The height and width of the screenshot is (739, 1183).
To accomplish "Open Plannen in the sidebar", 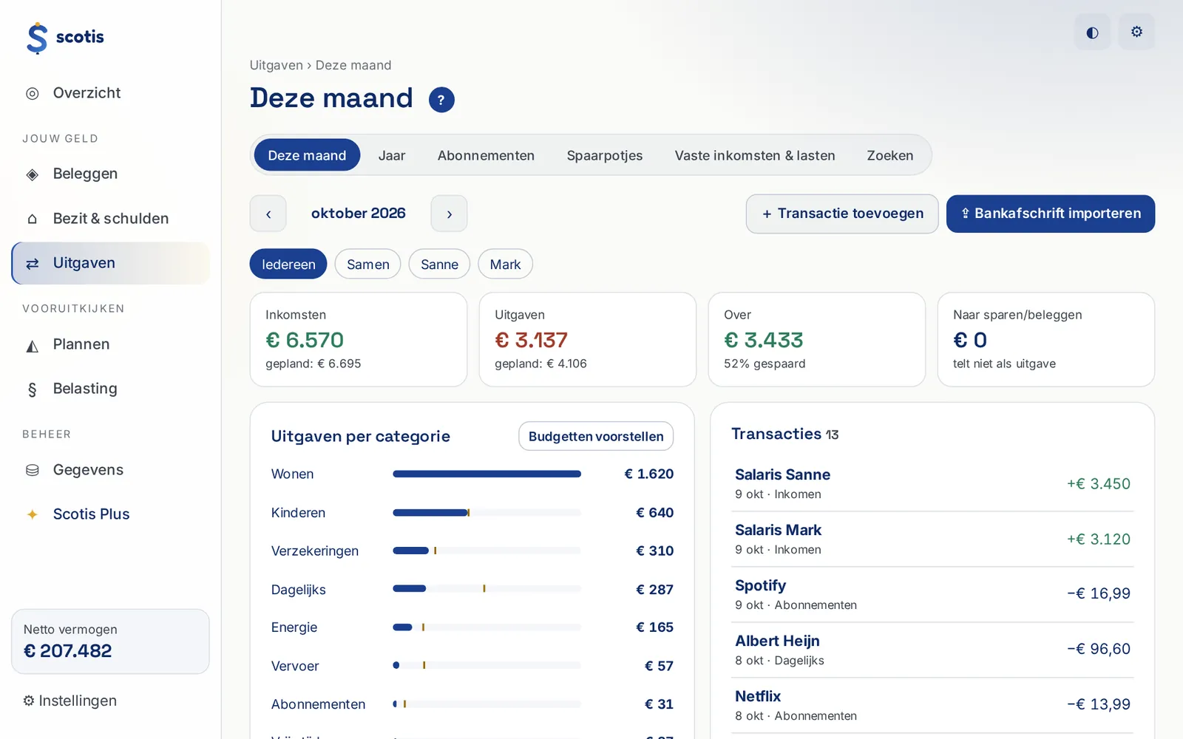I will (x=110, y=344).
